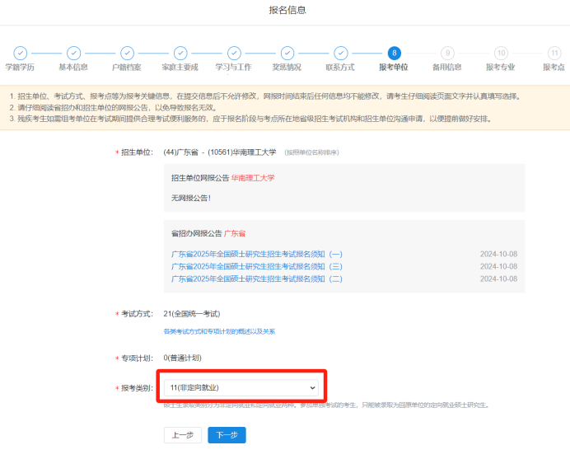Open the 广东省2025年全国硕士研究生招生考试报名须知（三） link
Screen dimensions: 570x459
(257, 266)
